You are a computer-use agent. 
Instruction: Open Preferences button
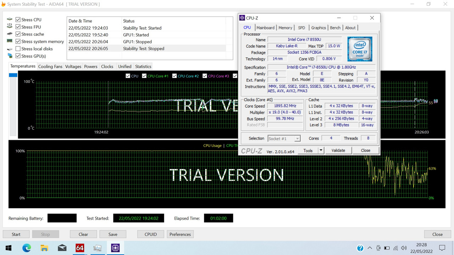(180, 234)
